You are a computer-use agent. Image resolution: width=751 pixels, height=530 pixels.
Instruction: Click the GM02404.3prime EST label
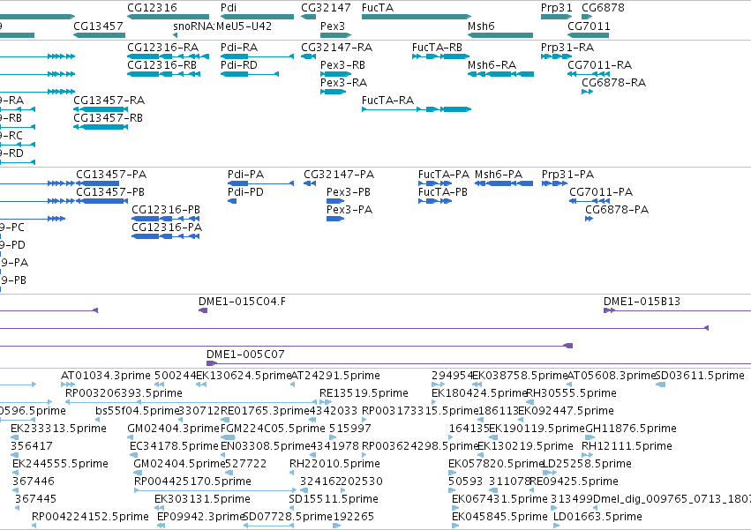coord(173,428)
